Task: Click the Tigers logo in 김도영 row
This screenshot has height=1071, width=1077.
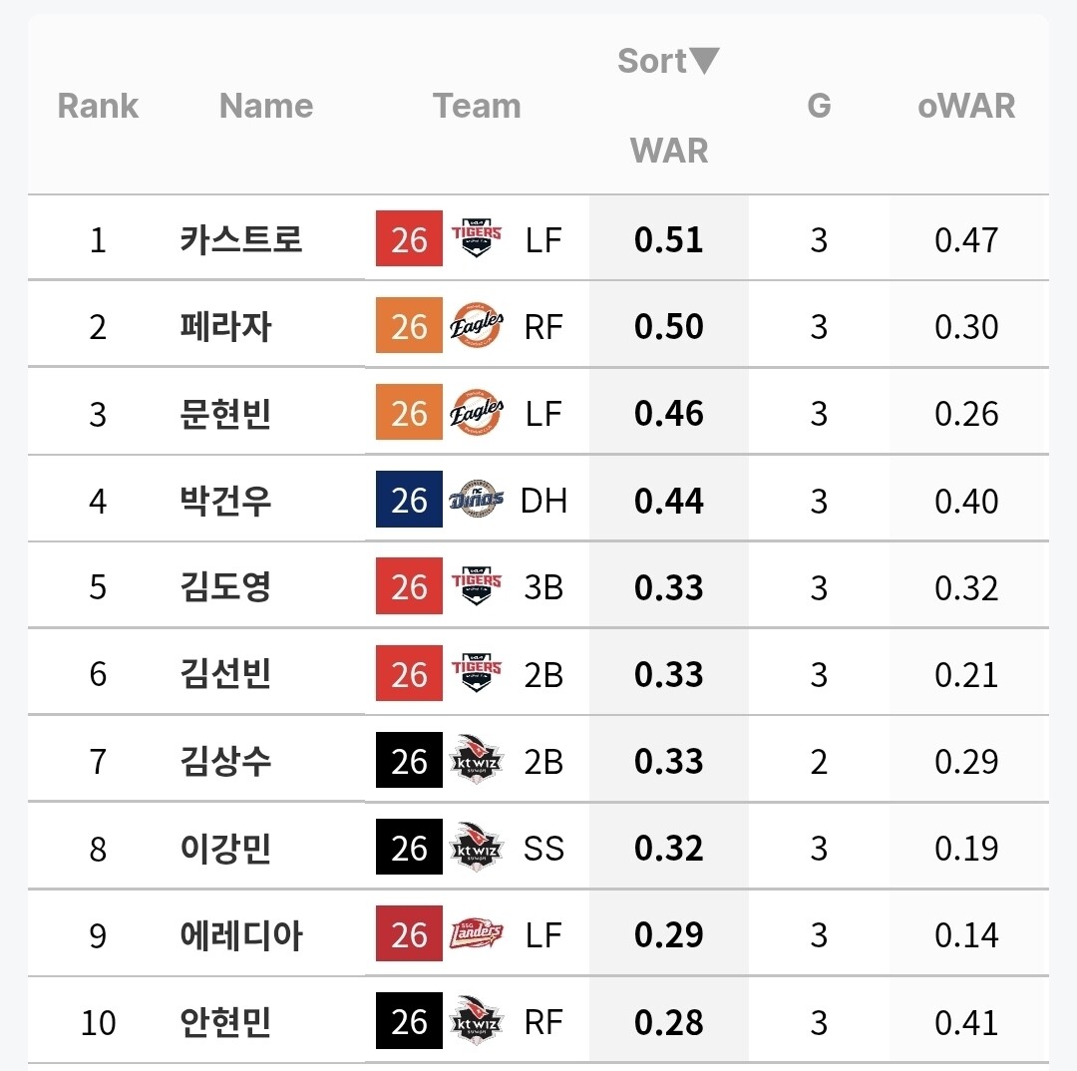Action: (x=476, y=585)
